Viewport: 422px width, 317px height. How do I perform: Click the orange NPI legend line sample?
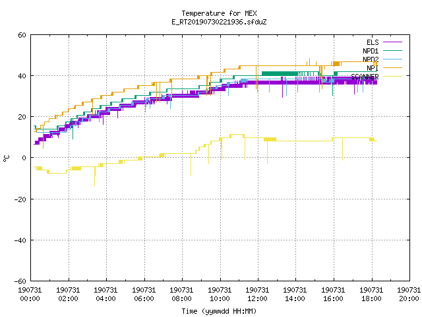coord(392,67)
